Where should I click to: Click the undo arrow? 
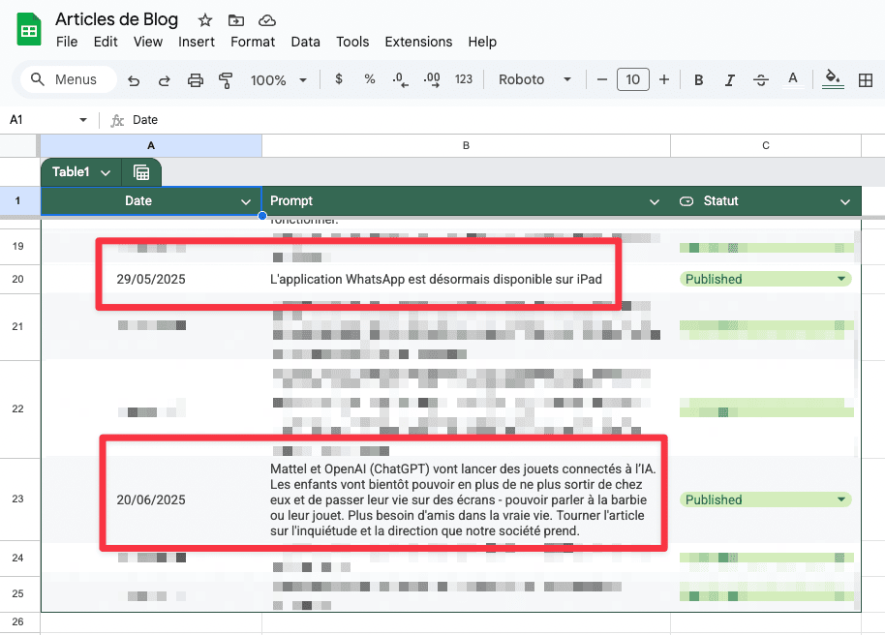[x=134, y=80]
